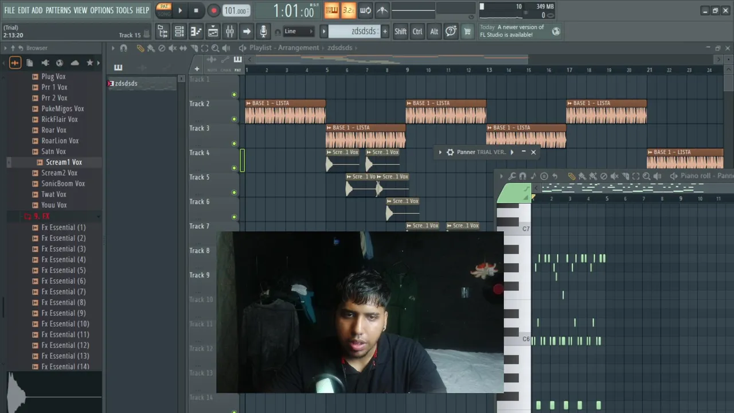Viewport: 734px width, 413px height.
Task: Click the right arrow toolbar icon
Action: 247,32
